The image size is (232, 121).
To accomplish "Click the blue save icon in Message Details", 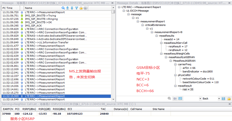I will click(223, 98).
